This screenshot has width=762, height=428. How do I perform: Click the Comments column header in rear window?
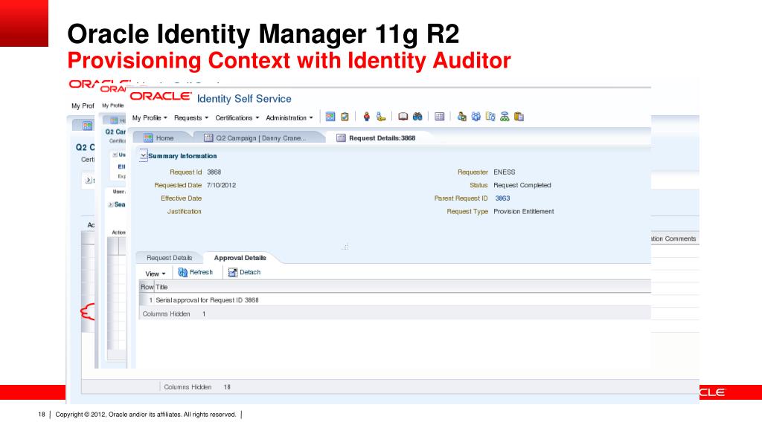pos(673,239)
